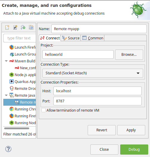Click the Host field showing localhost
The height and width of the screenshot is (157, 150).
pyautogui.click(x=98, y=91)
